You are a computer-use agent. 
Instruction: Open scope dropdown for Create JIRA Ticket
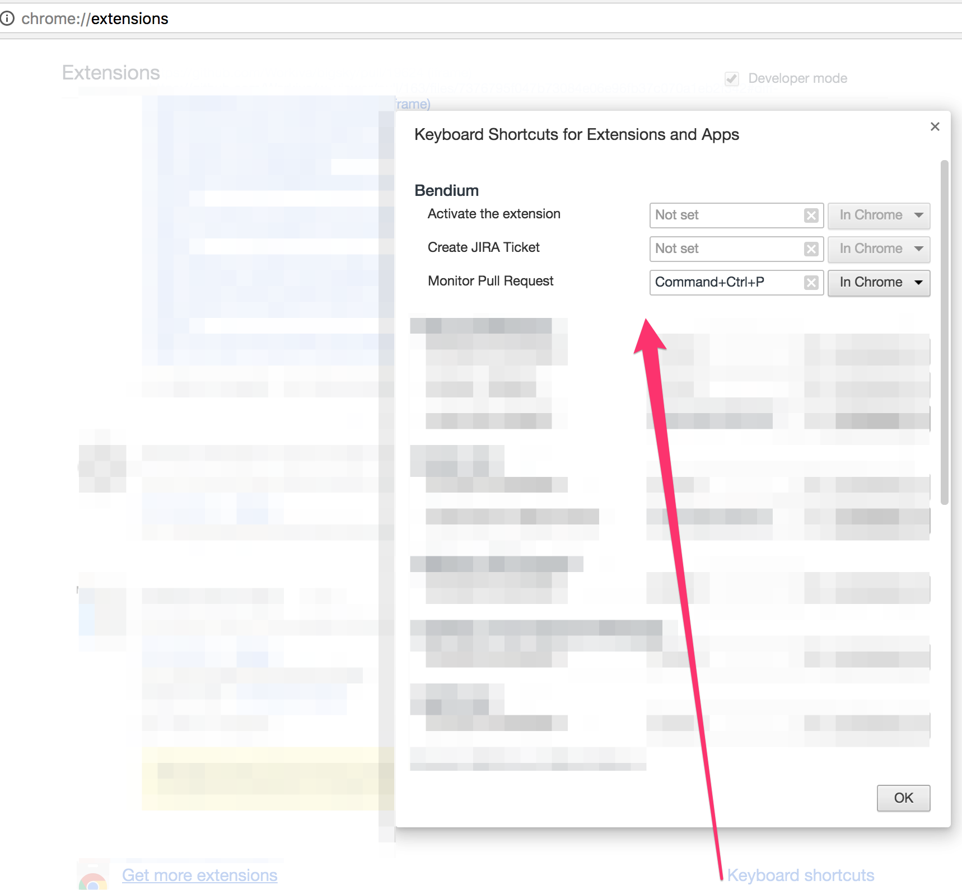879,249
